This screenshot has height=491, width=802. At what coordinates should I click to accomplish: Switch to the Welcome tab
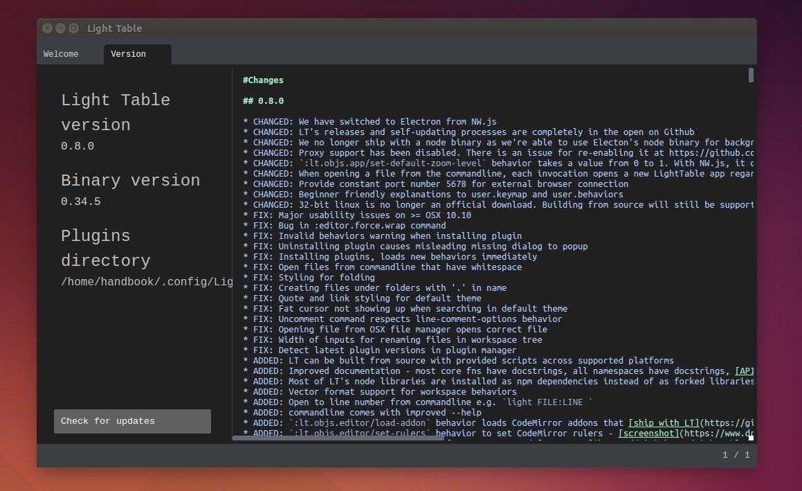61,53
